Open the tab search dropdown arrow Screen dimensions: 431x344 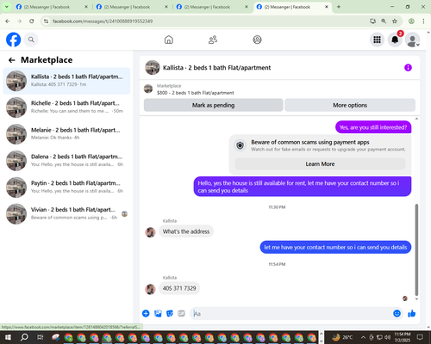point(7,7)
